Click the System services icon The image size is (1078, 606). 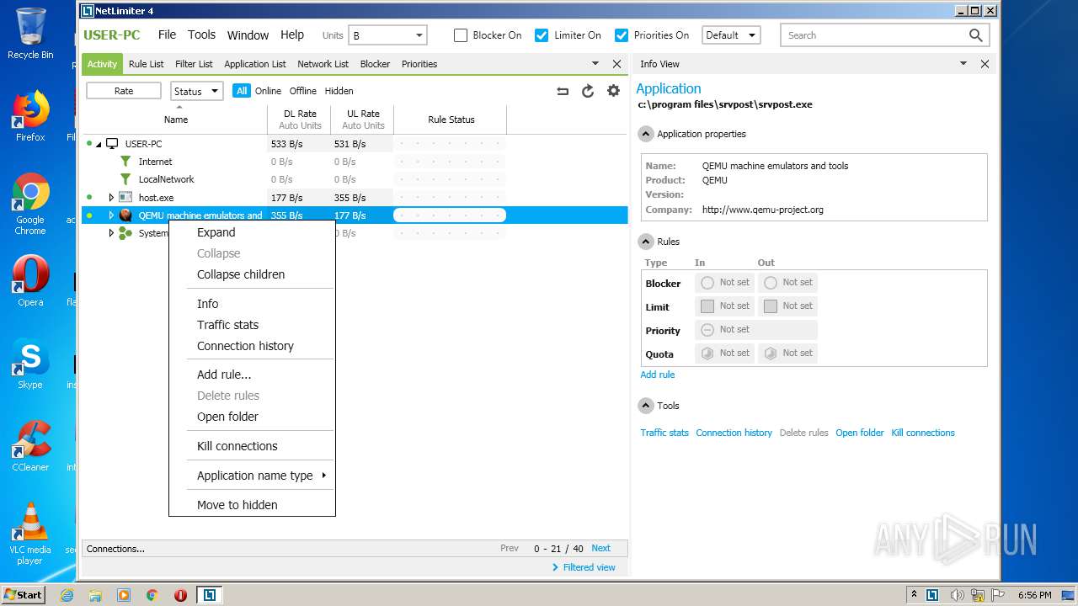tap(125, 233)
